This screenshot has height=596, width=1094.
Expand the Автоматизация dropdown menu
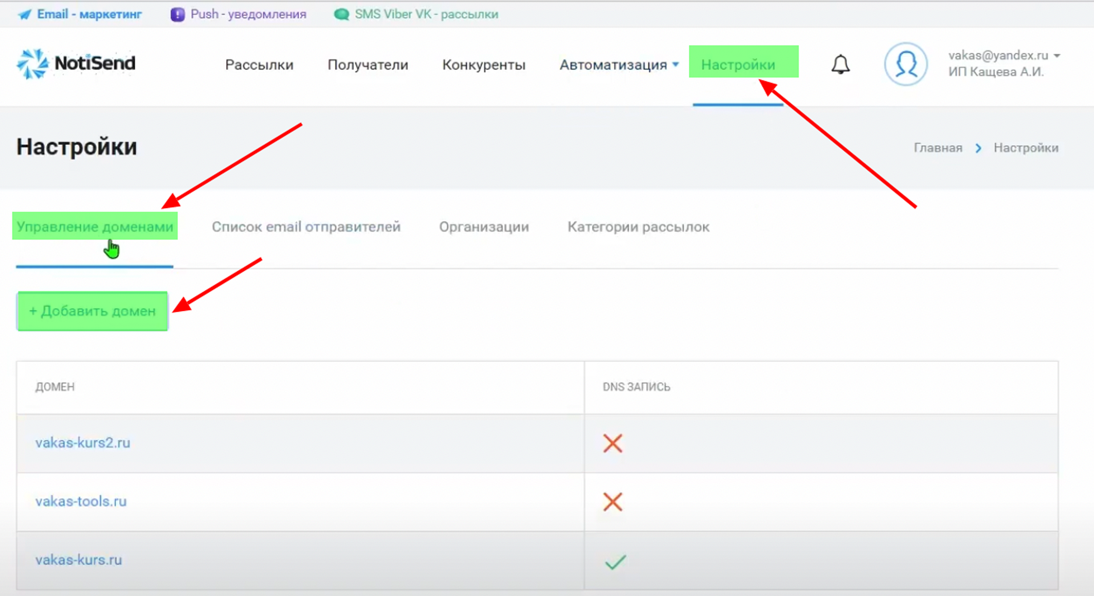619,65
